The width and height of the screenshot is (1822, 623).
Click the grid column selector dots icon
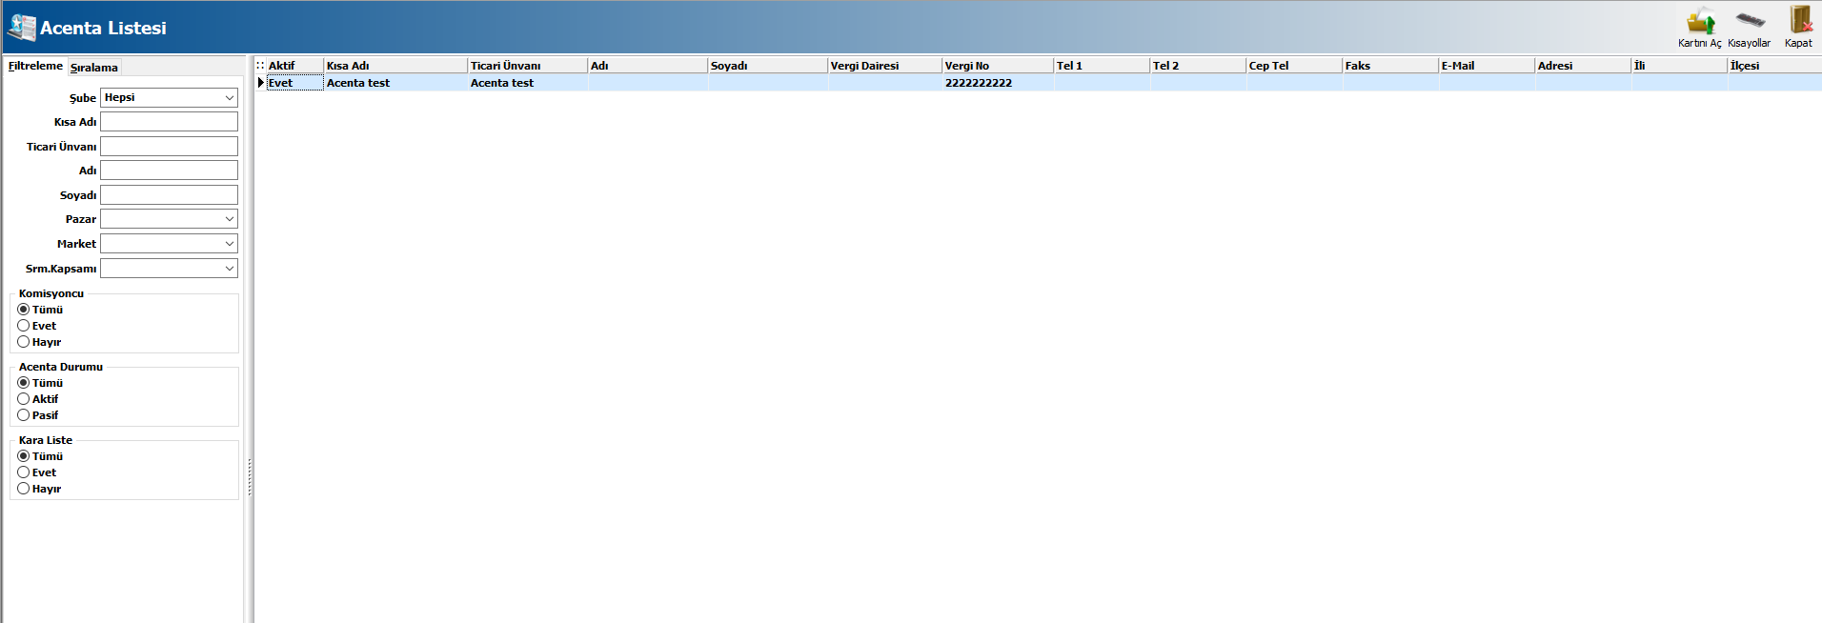(x=260, y=65)
